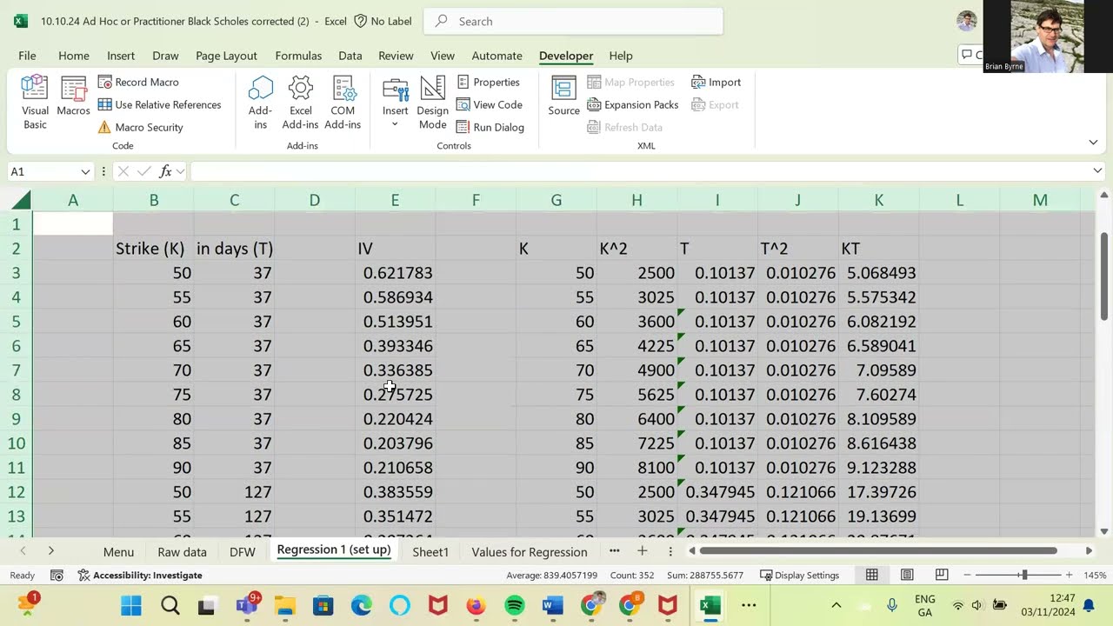This screenshot has width=1113, height=626.
Task: Open Word from the taskbar
Action: coord(553,605)
